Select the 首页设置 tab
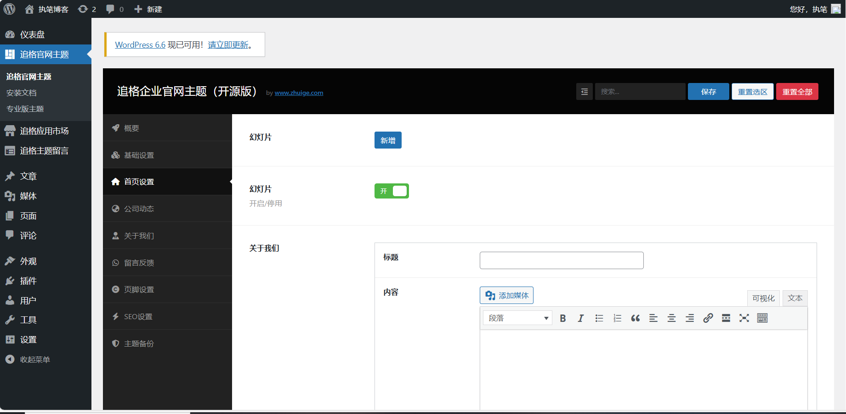This screenshot has width=846, height=414. tap(167, 182)
